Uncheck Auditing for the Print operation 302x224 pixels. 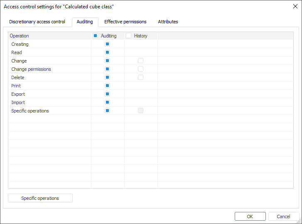click(x=108, y=86)
